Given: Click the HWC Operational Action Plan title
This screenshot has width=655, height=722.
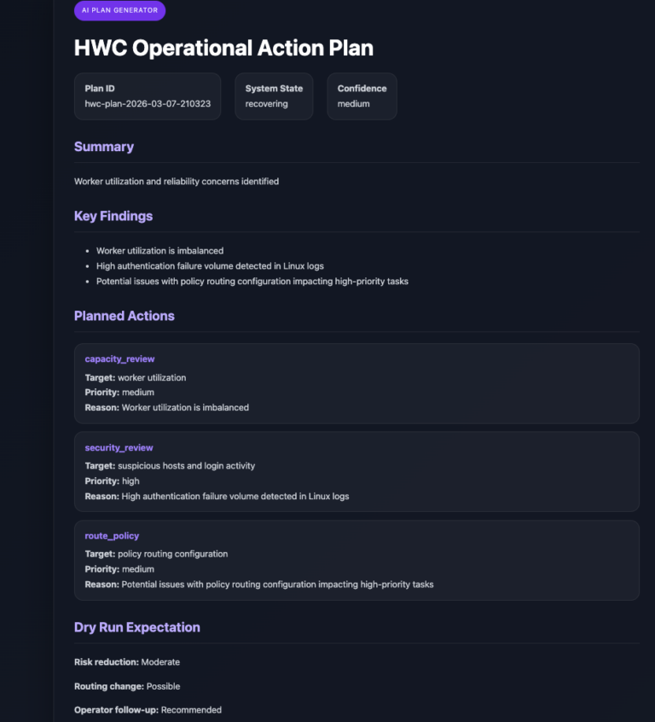Looking at the screenshot, I should 223,48.
